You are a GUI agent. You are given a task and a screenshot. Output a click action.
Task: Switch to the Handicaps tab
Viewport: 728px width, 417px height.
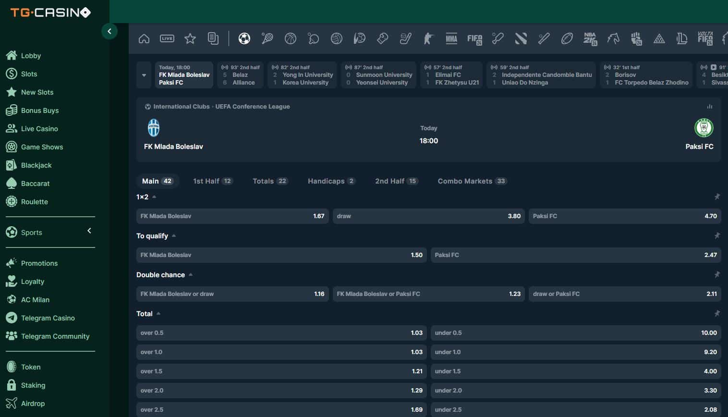pos(331,181)
